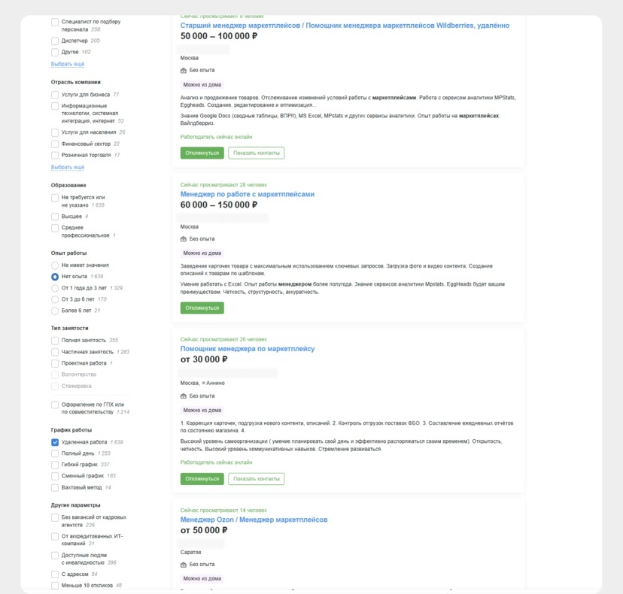Uncheck the Удаленная работа schedule filter
623x594 pixels.
pos(55,442)
